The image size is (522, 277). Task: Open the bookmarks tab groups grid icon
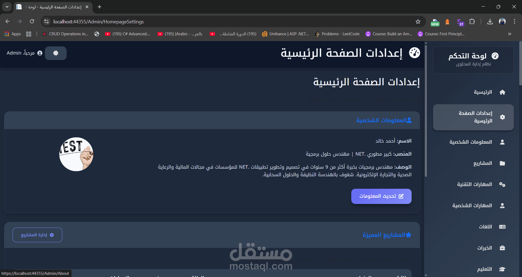click(x=29, y=34)
